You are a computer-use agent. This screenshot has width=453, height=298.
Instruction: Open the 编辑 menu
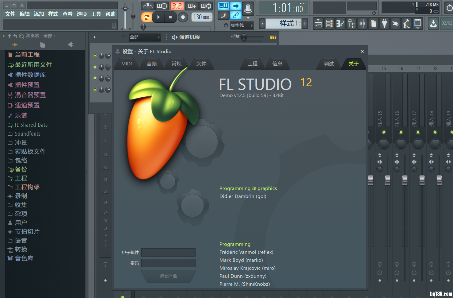tap(25, 14)
